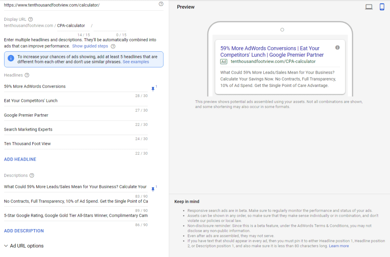Click the info icon on the ad preview card
Image resolution: width=390 pixels, height=257 pixels.
tap(337, 47)
